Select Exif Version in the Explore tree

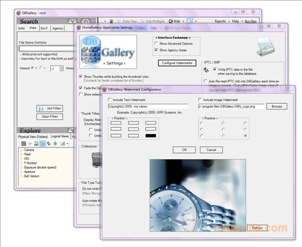[x=32, y=176]
